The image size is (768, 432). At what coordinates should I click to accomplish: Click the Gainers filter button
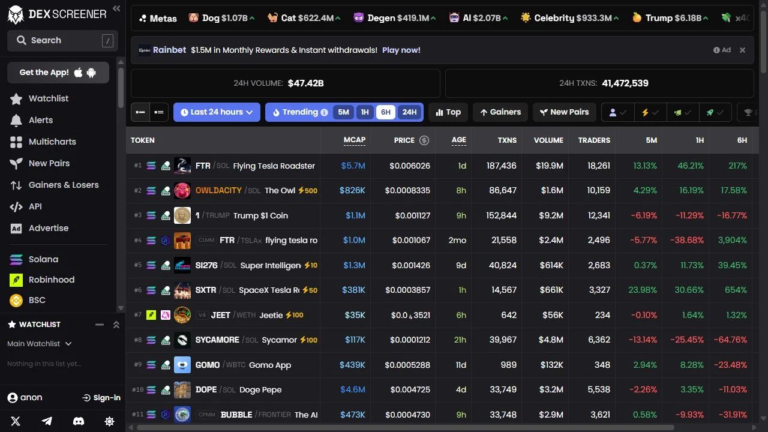click(500, 112)
